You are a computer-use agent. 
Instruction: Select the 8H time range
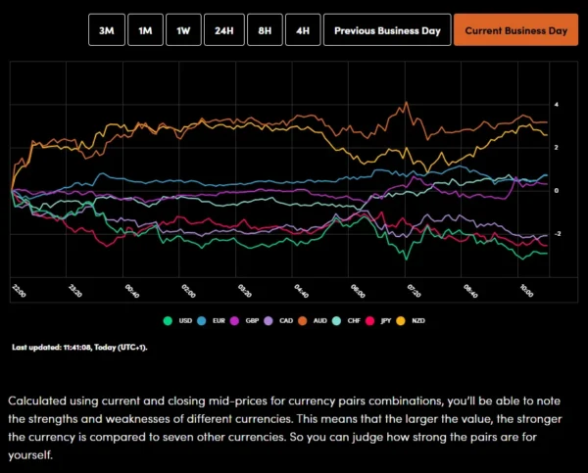click(x=264, y=30)
